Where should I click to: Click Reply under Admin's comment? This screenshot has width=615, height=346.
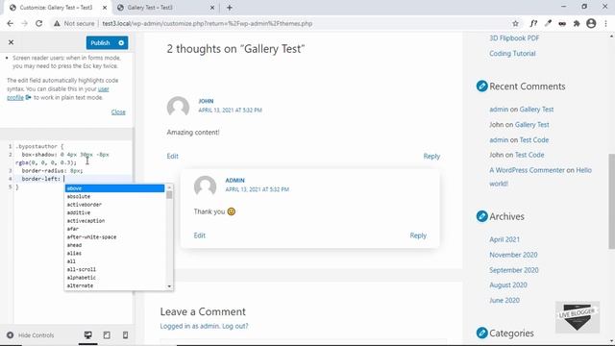tap(418, 235)
